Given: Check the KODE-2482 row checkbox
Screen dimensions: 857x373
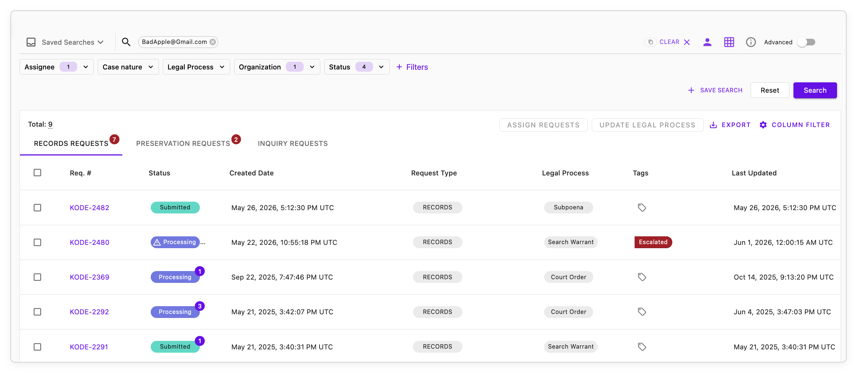Looking at the screenshot, I should click(x=37, y=208).
